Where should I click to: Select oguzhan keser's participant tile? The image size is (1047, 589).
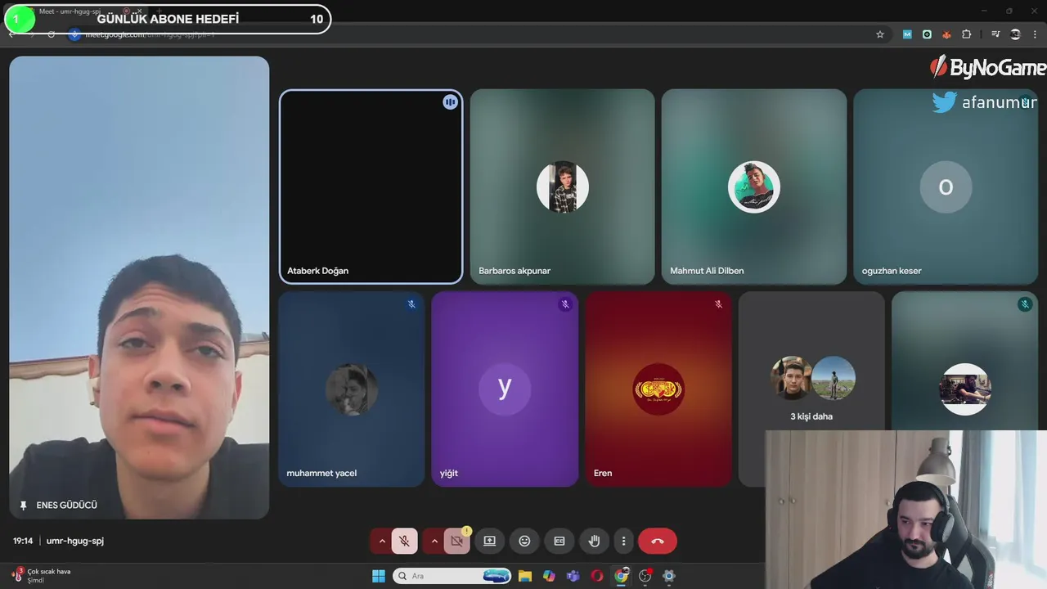[946, 187]
